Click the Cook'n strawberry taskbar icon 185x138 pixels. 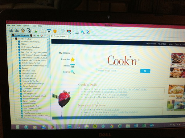pyautogui.click(x=52, y=127)
